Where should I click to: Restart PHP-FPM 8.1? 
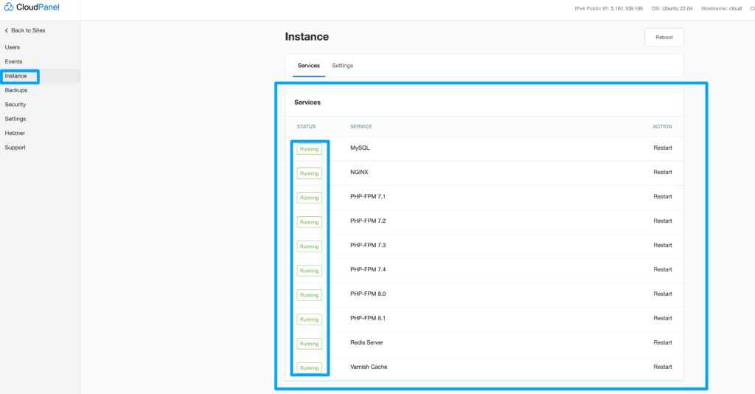coord(663,318)
